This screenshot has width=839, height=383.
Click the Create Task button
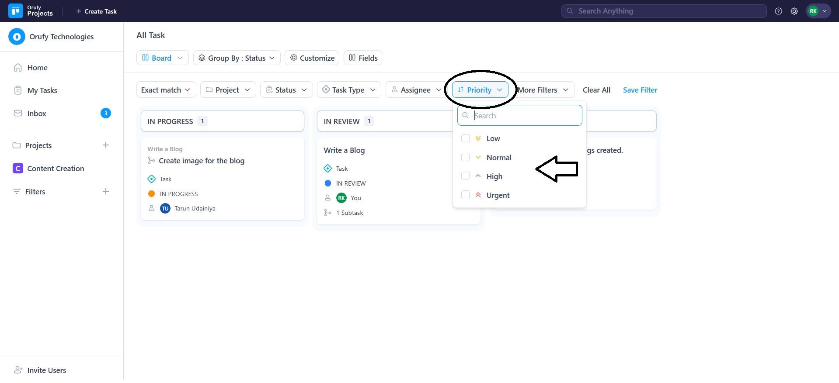tap(97, 11)
